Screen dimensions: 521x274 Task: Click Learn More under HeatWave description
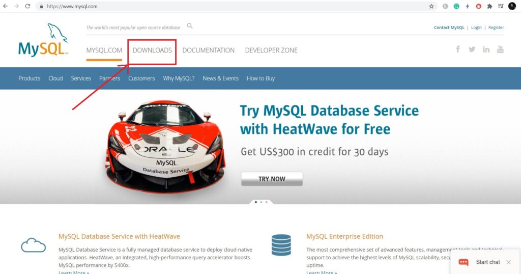point(74,272)
